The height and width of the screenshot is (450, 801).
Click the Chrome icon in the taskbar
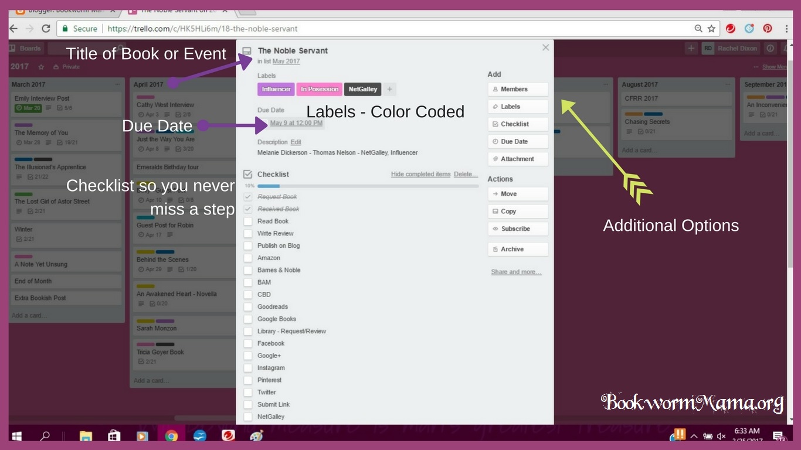(x=171, y=436)
